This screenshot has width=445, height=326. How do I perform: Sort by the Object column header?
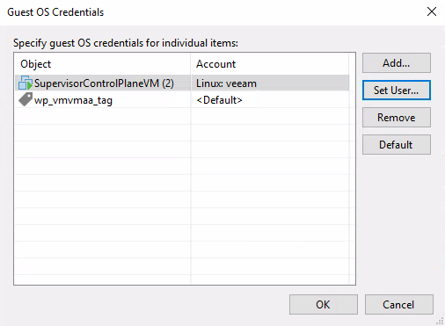[x=103, y=64]
